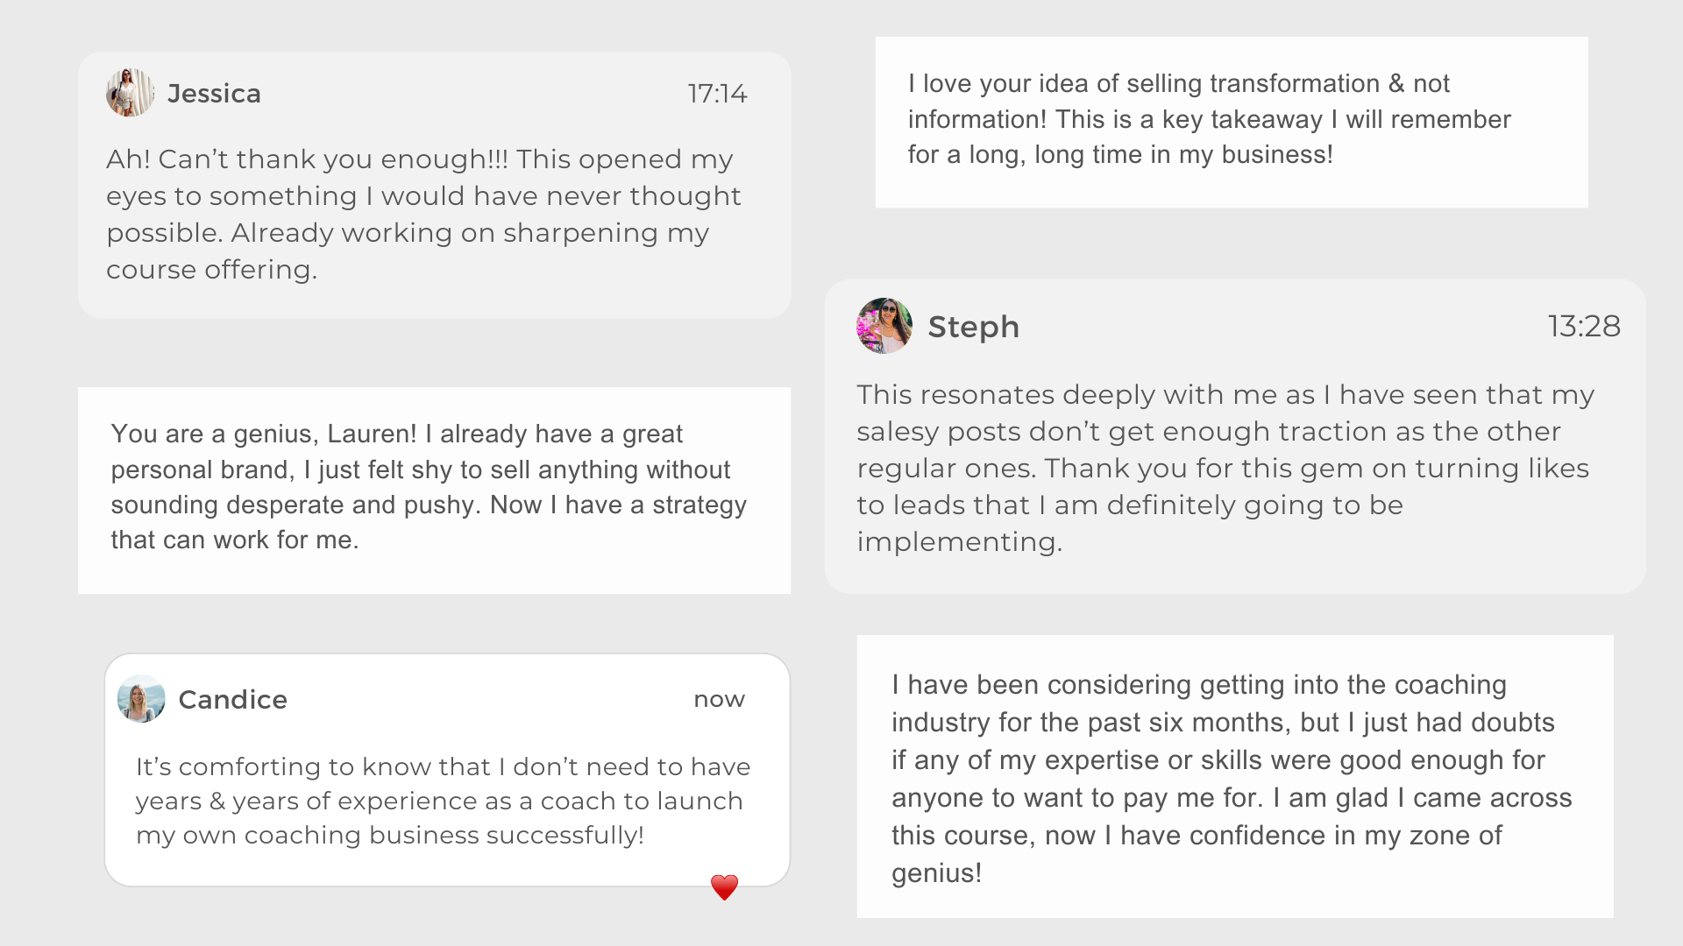The height and width of the screenshot is (946, 1683).
Task: Select the "considering getting into coaching" testimonial card
Action: pyautogui.click(x=1234, y=776)
